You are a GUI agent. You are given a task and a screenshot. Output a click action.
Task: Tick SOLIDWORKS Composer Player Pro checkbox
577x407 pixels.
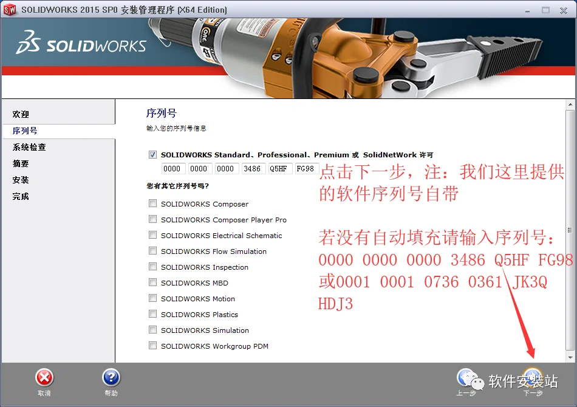pyautogui.click(x=152, y=219)
